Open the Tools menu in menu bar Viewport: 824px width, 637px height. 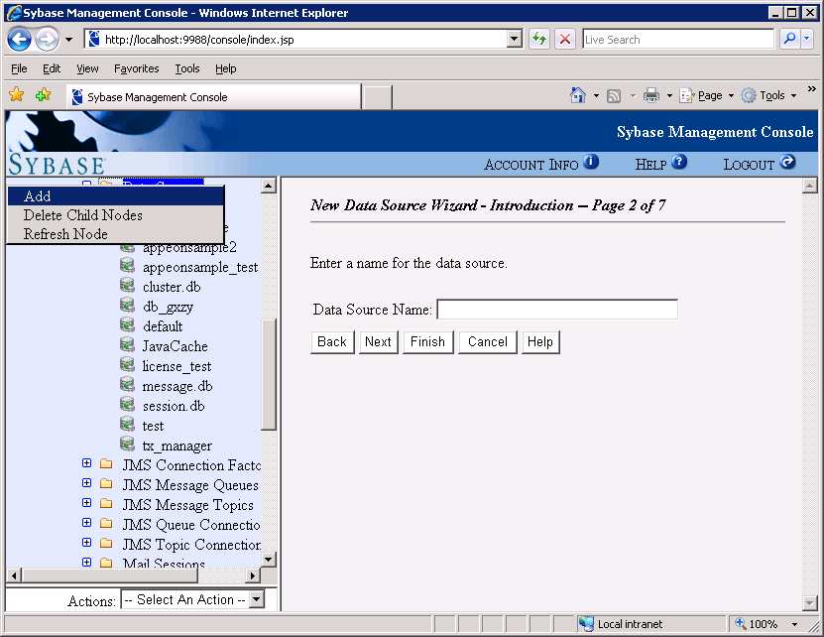(x=187, y=68)
